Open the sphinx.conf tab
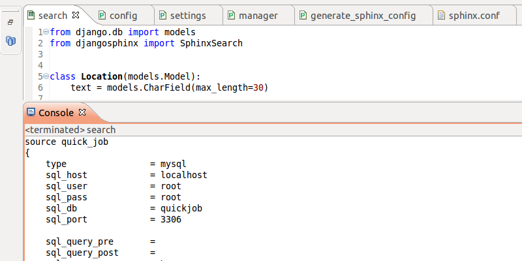The height and width of the screenshot is (261, 522). [474, 15]
